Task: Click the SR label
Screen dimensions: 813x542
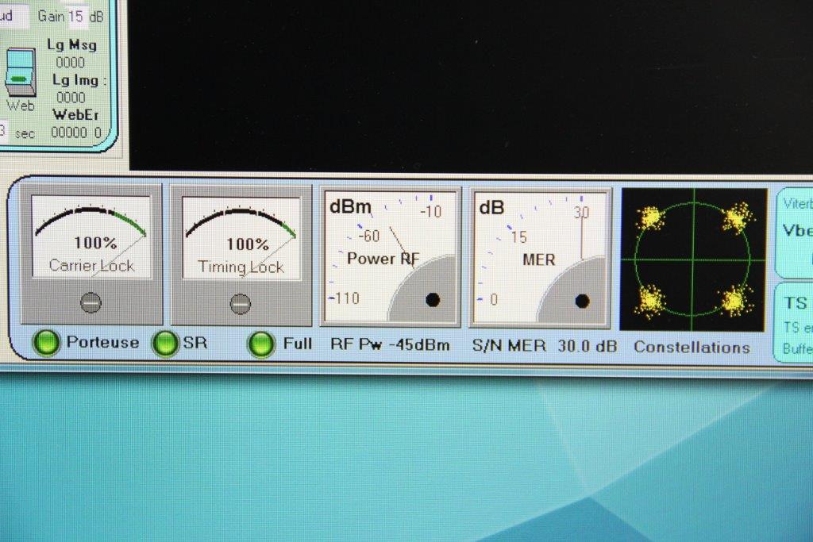Action: (x=195, y=343)
